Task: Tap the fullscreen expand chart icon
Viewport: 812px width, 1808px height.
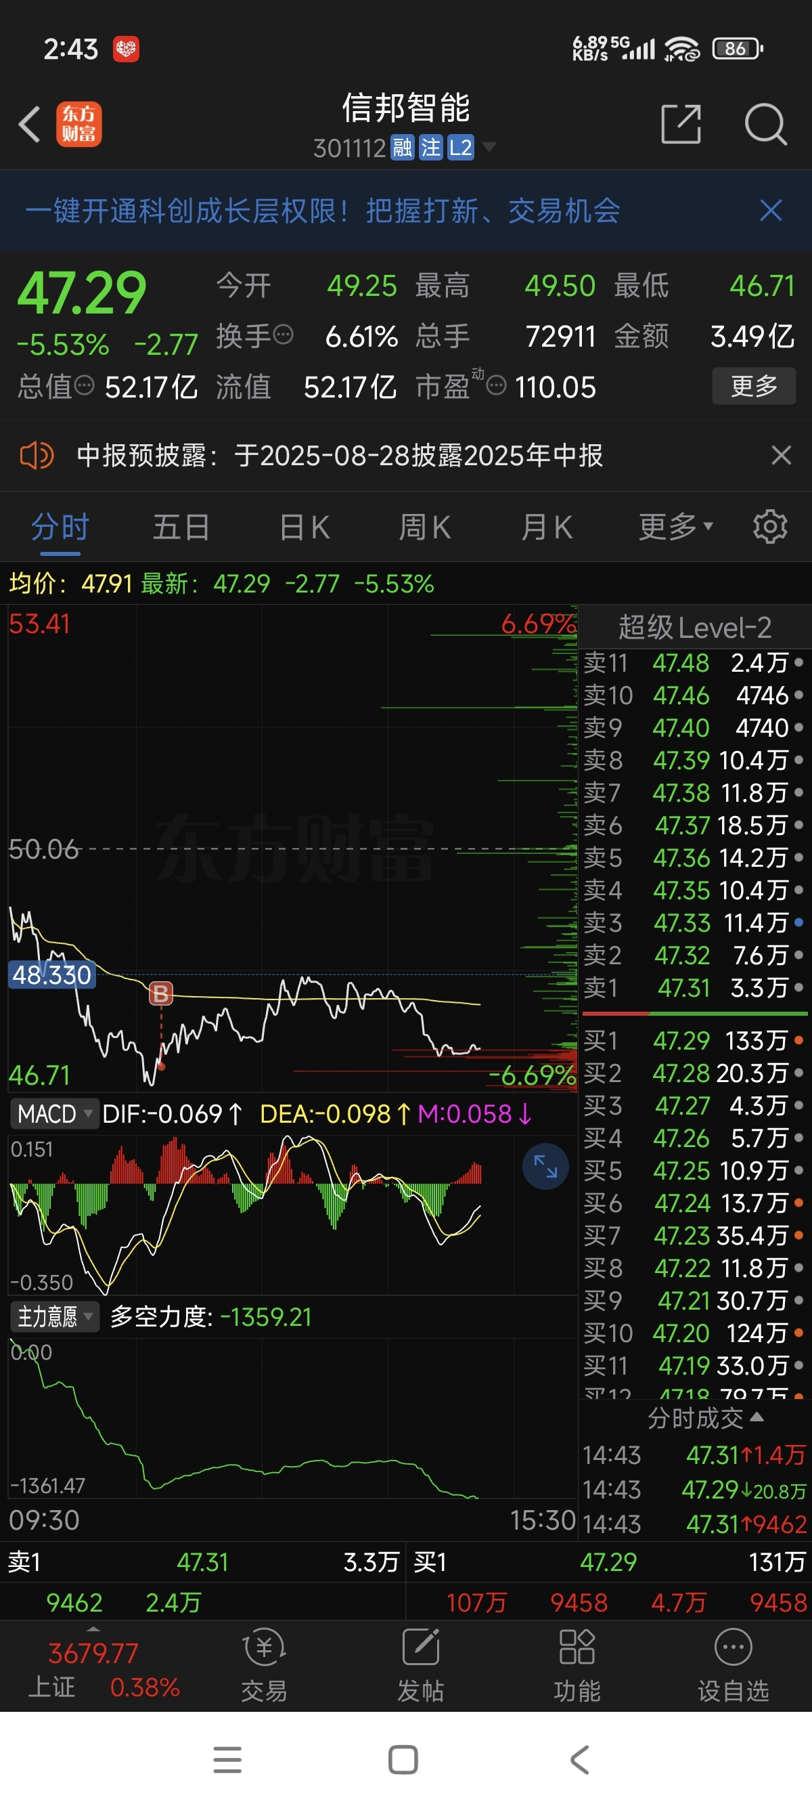Action: click(545, 1167)
